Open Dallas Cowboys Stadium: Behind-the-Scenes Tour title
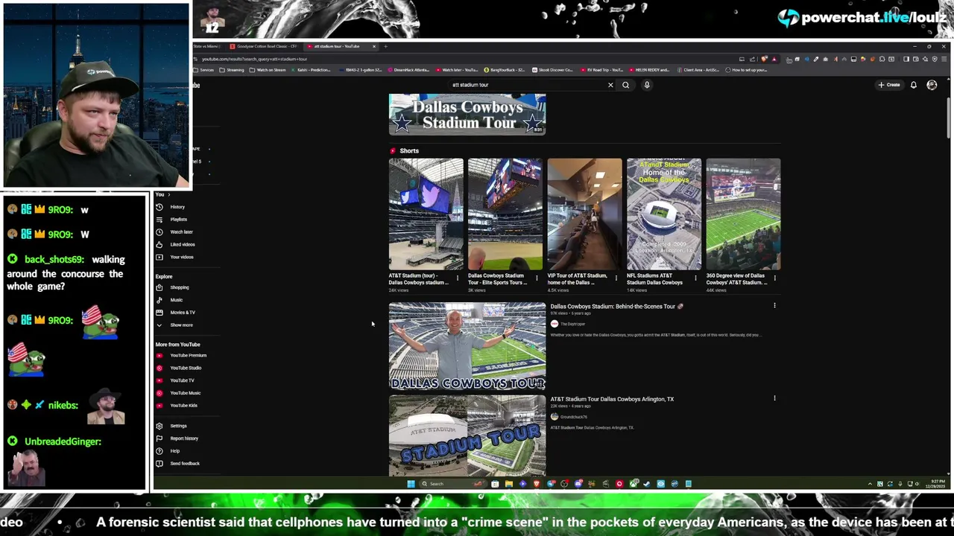The width and height of the screenshot is (954, 536). point(616,306)
